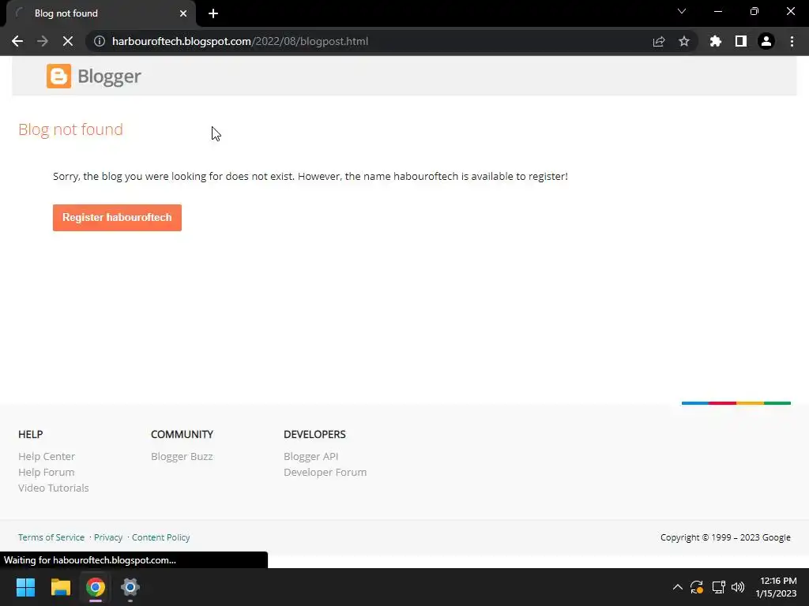This screenshot has height=606, width=809.
Task: Click the browser forward arrow
Action: coord(43,41)
